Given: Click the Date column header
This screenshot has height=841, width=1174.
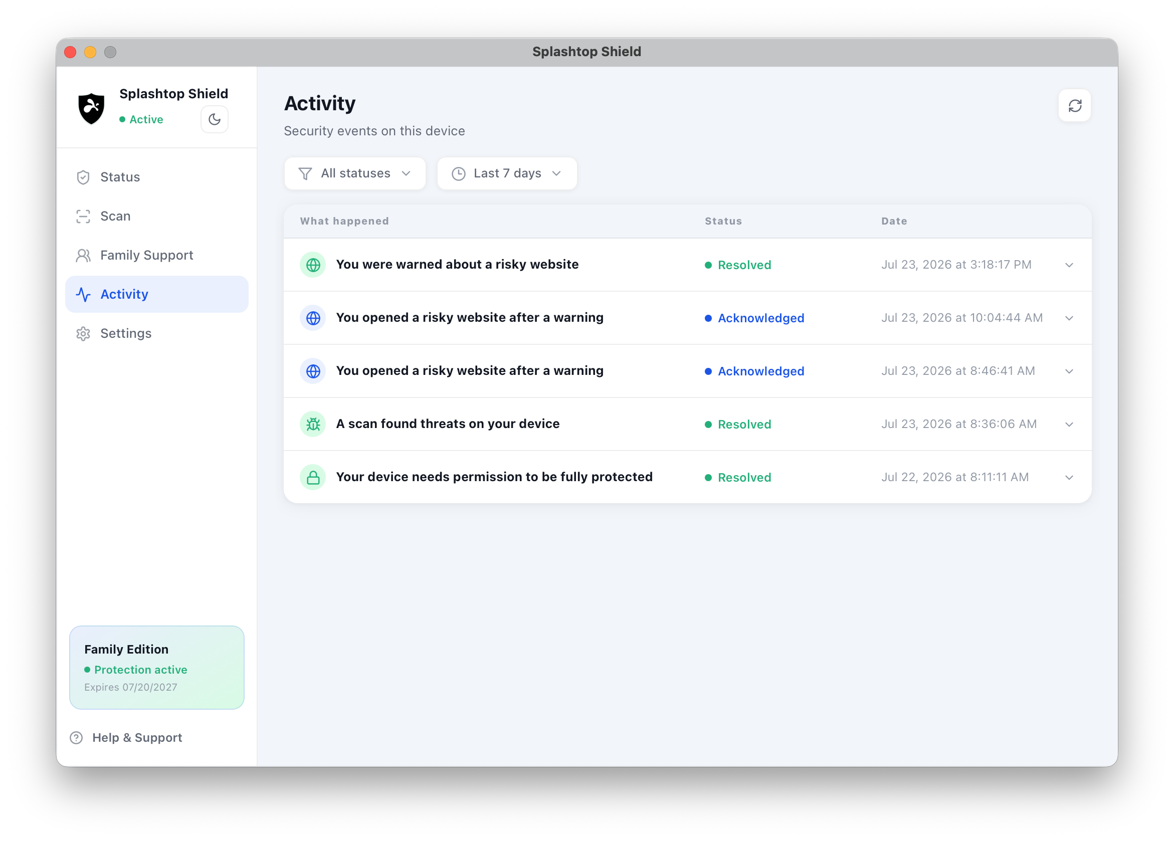Looking at the screenshot, I should coord(894,221).
